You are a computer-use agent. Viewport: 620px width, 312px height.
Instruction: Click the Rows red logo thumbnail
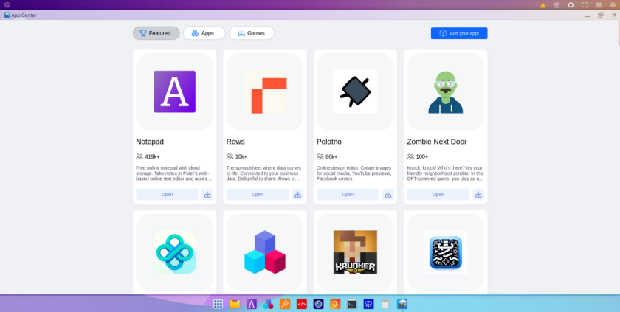click(265, 91)
